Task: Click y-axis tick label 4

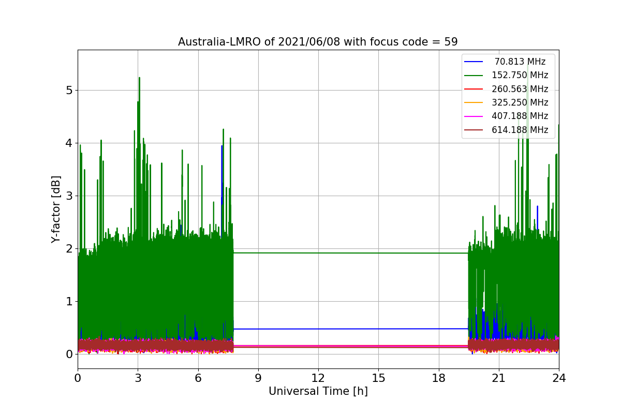Action: [x=69, y=143]
